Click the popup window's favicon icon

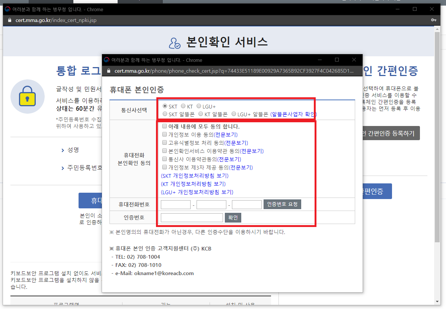click(x=106, y=60)
